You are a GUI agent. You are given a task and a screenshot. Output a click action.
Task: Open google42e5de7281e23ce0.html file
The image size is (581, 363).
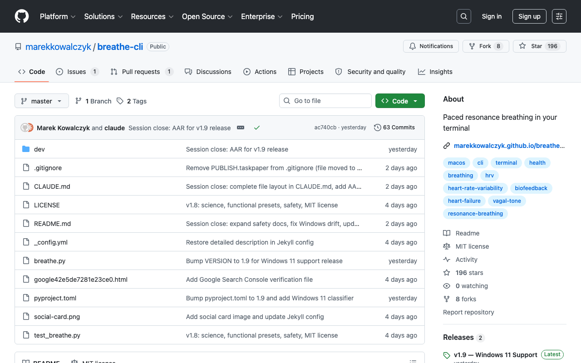(x=81, y=280)
